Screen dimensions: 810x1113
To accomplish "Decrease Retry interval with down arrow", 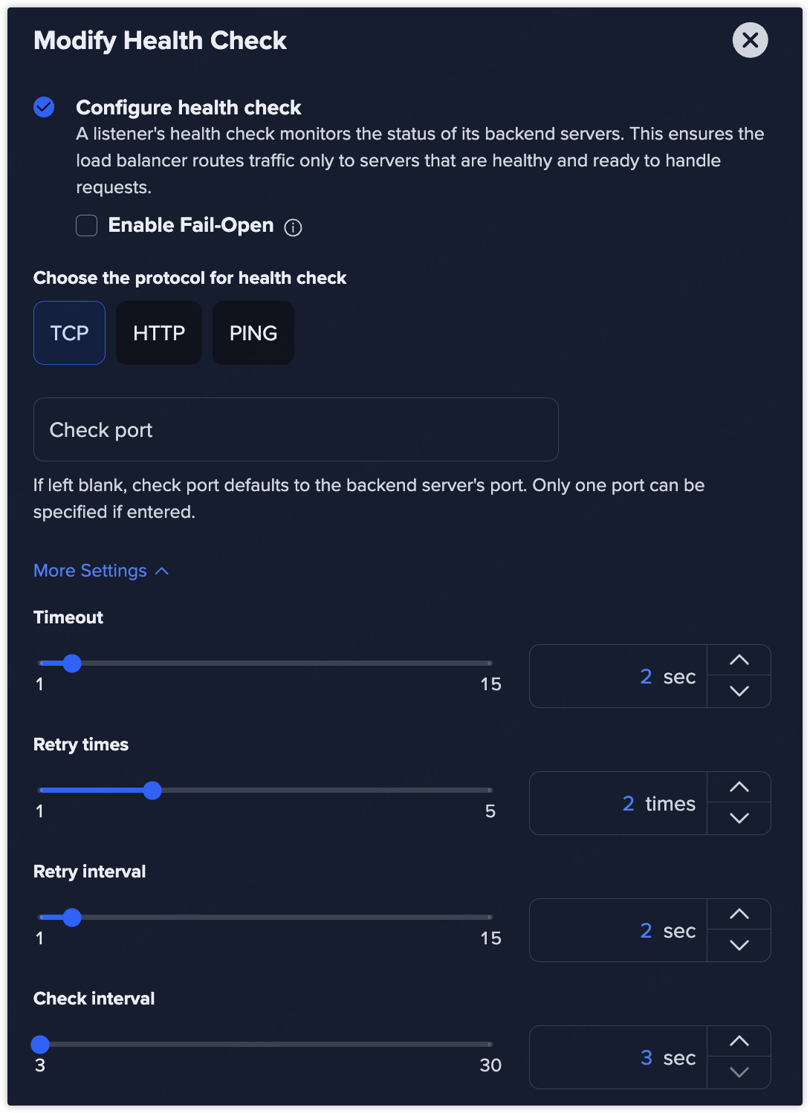I will tap(739, 945).
